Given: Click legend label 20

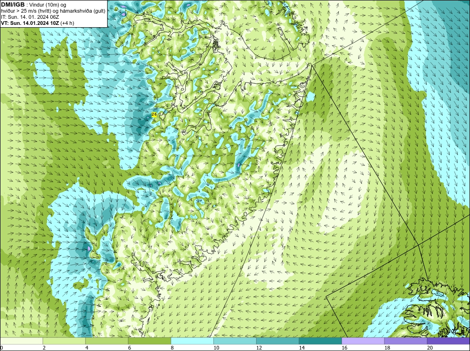Looking at the screenshot, I should tap(430, 348).
